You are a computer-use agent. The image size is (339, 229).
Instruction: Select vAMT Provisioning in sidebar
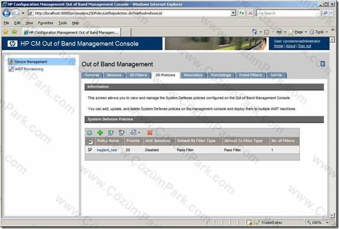point(29,69)
